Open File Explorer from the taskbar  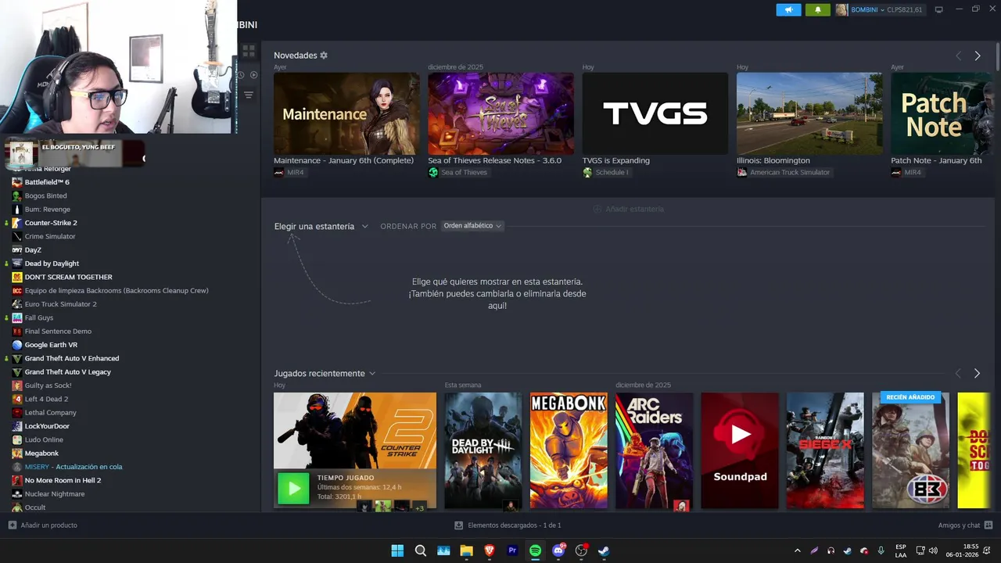point(466,550)
